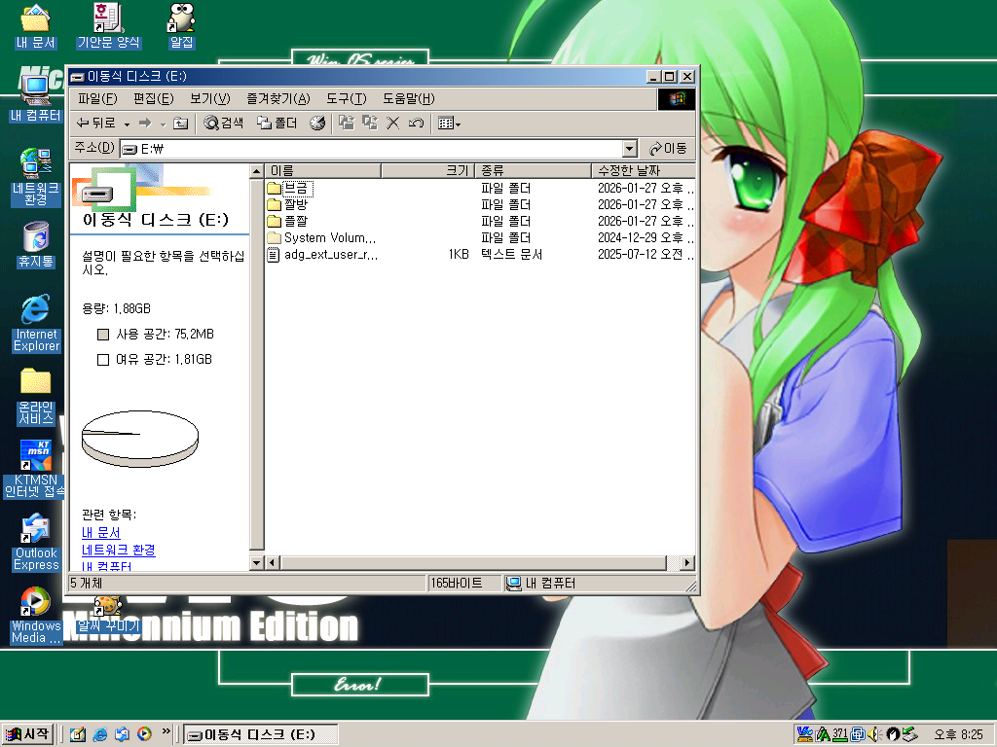Image resolution: width=997 pixels, height=747 pixels.
Task: Open the 파일(F) menu
Action: tap(96, 98)
